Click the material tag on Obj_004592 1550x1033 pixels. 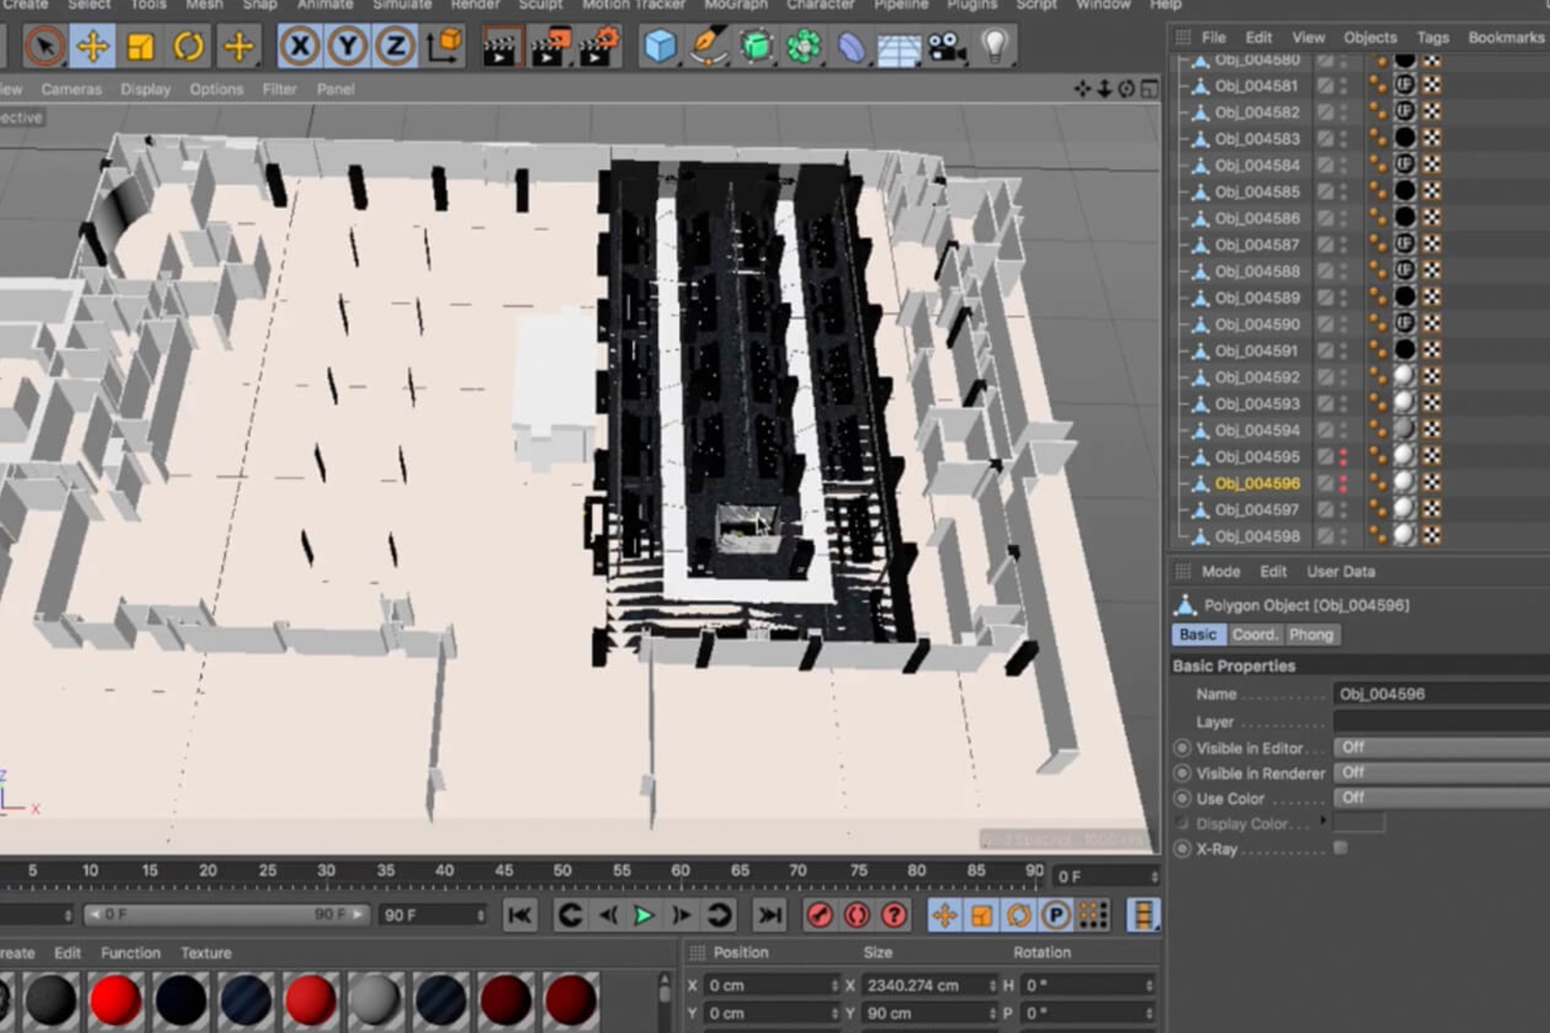[1405, 376]
